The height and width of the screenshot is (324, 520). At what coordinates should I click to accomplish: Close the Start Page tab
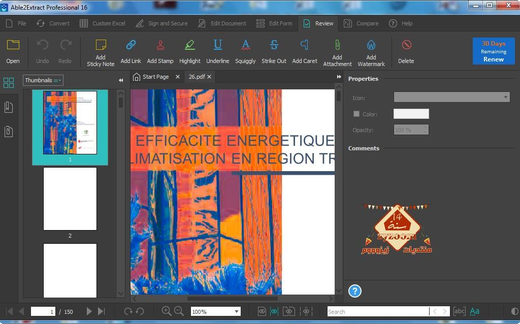tap(178, 77)
